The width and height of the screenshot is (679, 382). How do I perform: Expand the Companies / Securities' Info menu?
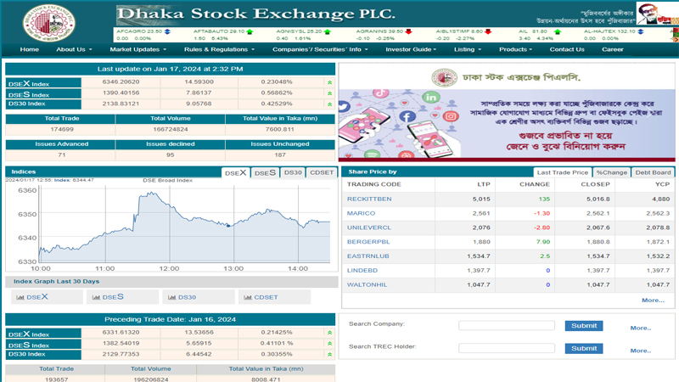click(321, 49)
